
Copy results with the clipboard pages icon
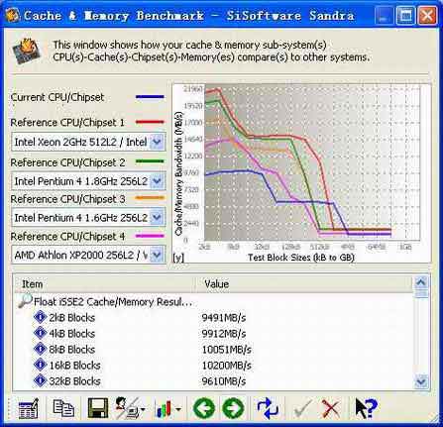tap(63, 408)
